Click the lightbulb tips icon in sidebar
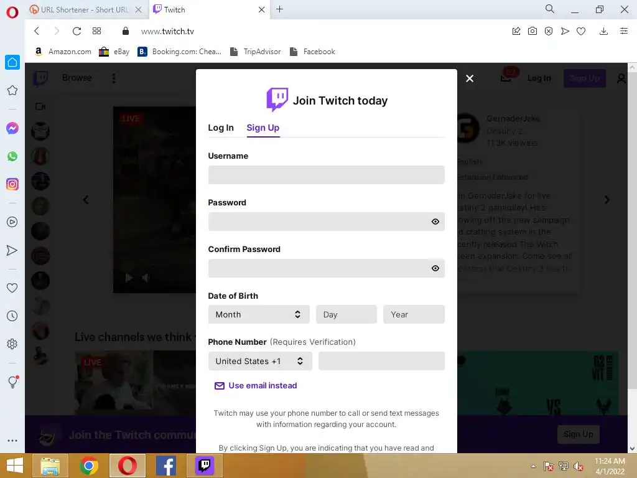Viewport: 637px width, 478px height. [x=12, y=382]
